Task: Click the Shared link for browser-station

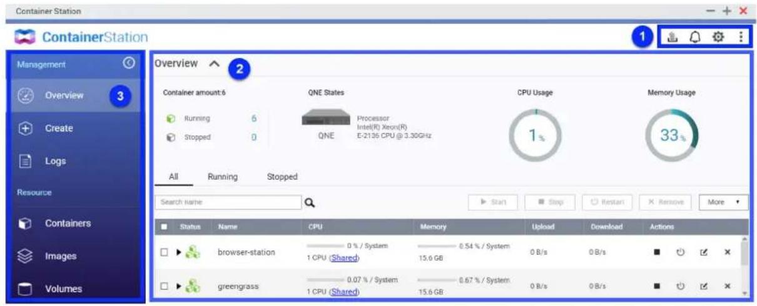Action: [x=345, y=257]
